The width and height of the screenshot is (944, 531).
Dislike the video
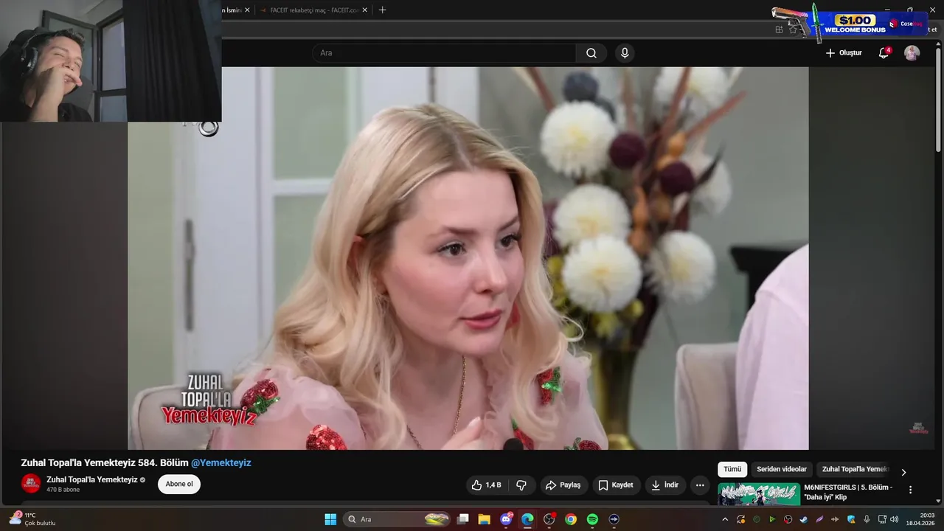coord(521,485)
